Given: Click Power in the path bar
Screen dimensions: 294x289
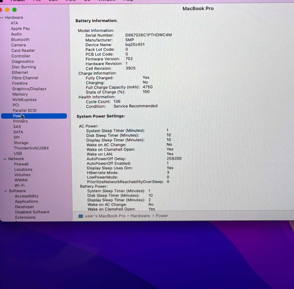Looking at the screenshot, I should 162,216.
